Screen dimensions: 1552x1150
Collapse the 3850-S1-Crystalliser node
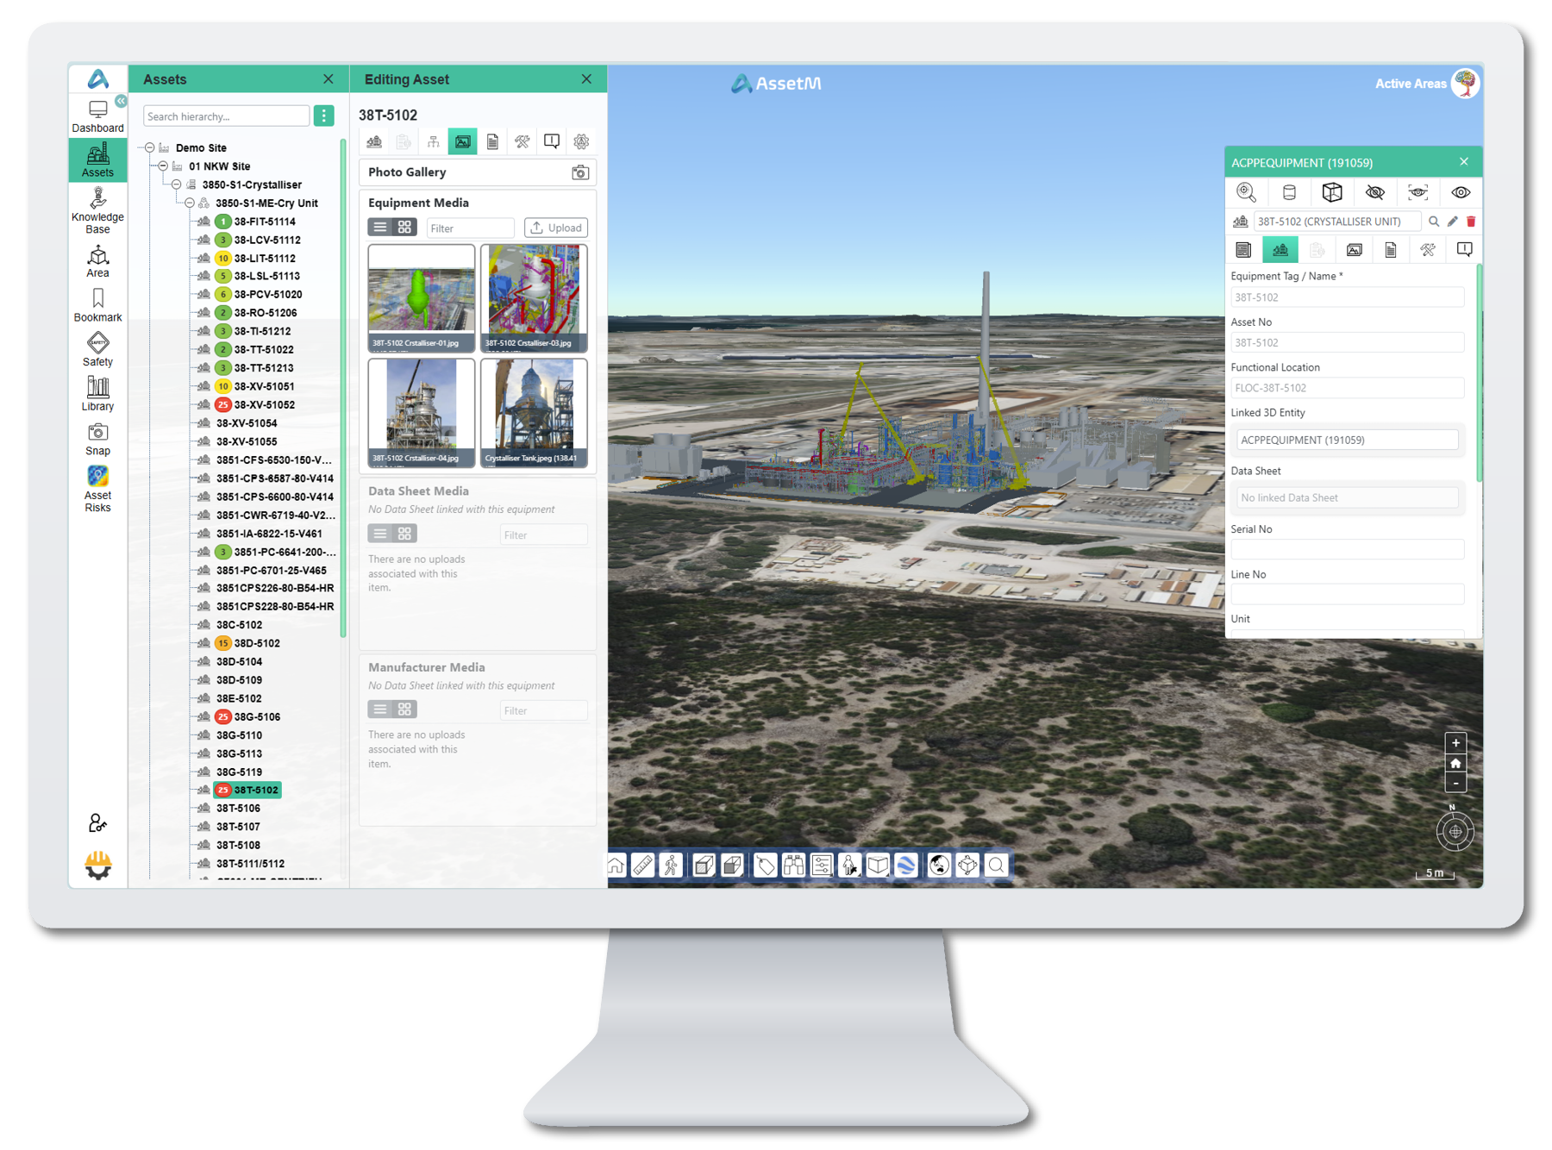(x=177, y=184)
